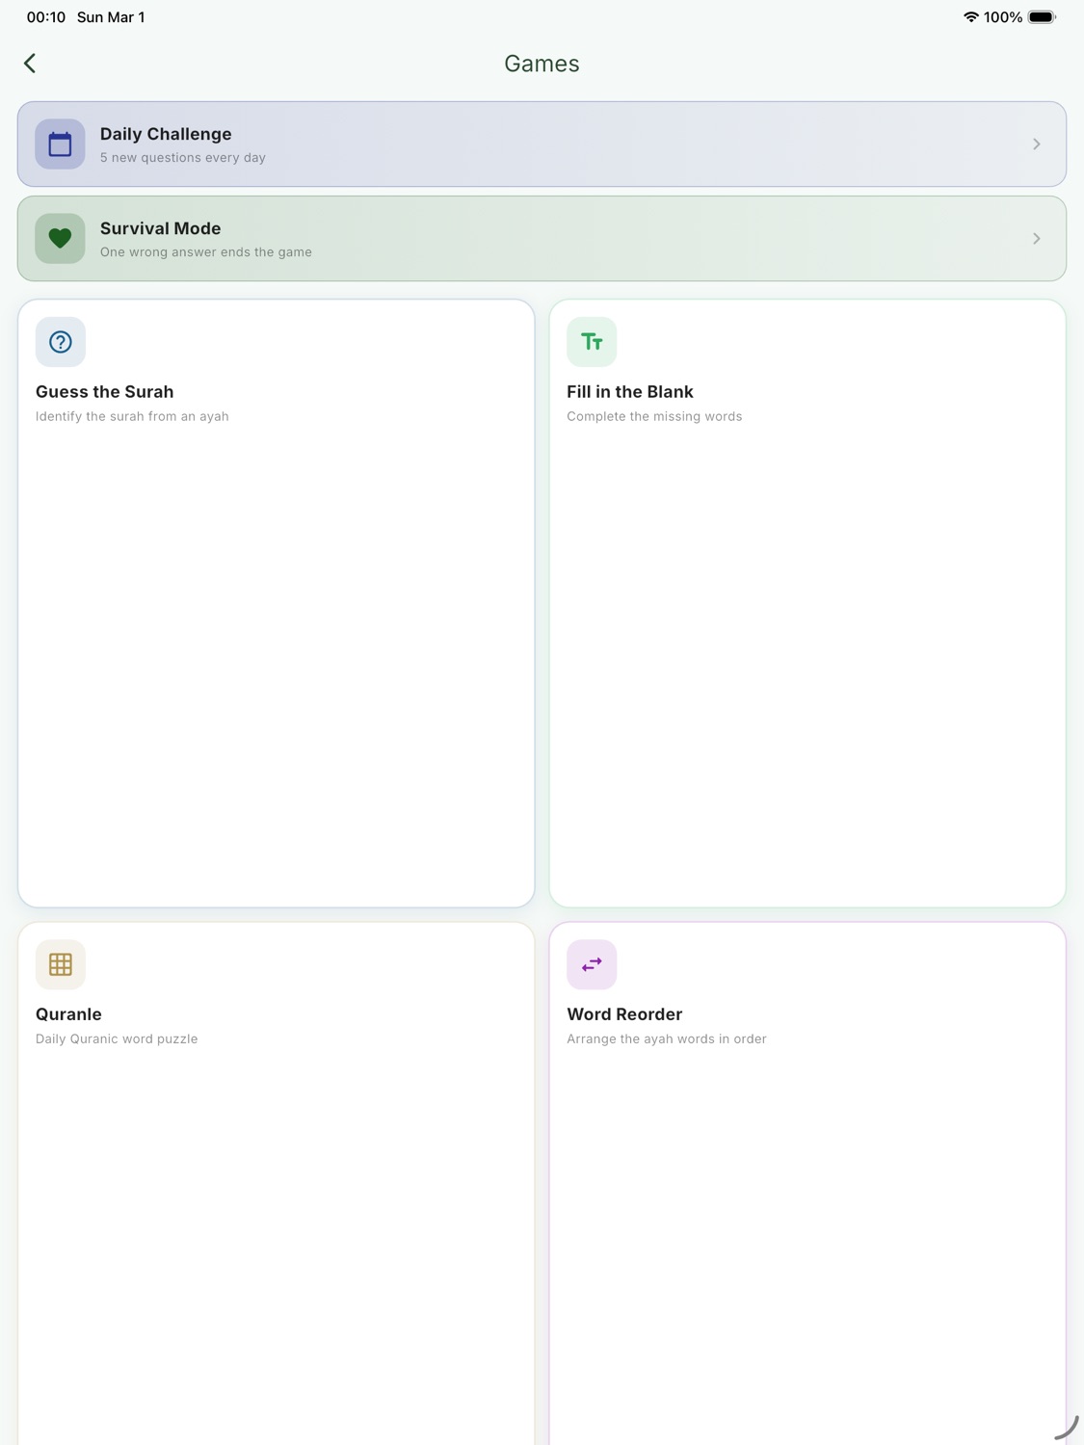Open the Guess the Surah game

[277, 603]
